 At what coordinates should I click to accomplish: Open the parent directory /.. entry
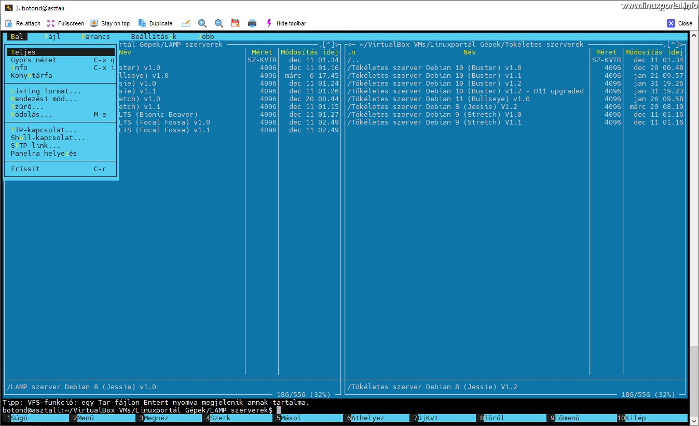[352, 60]
